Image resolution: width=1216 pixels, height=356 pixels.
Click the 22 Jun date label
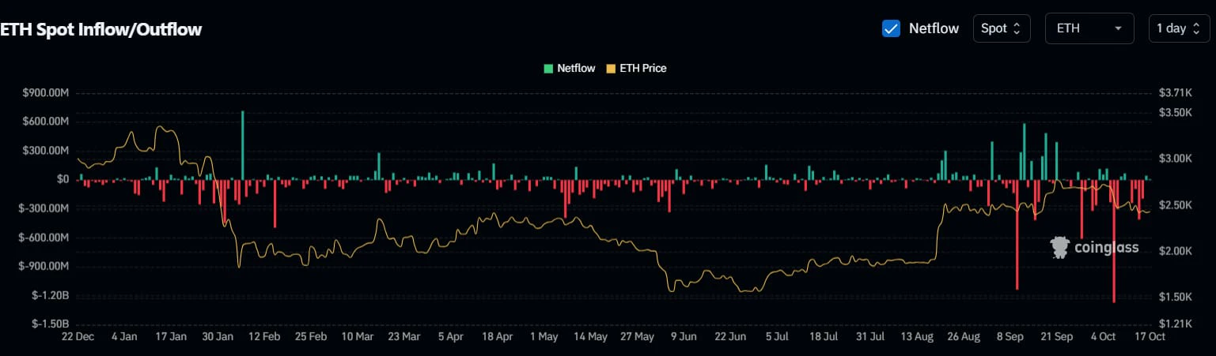(730, 336)
